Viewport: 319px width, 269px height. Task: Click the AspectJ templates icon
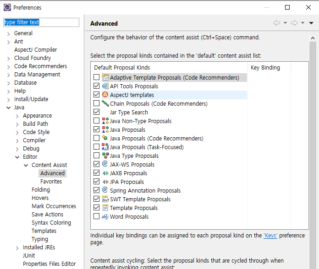pyautogui.click(x=105, y=95)
